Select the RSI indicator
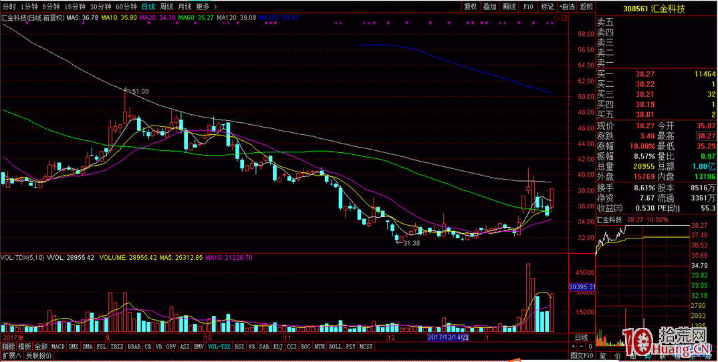The width and height of the screenshot is (718, 362). tap(239, 347)
